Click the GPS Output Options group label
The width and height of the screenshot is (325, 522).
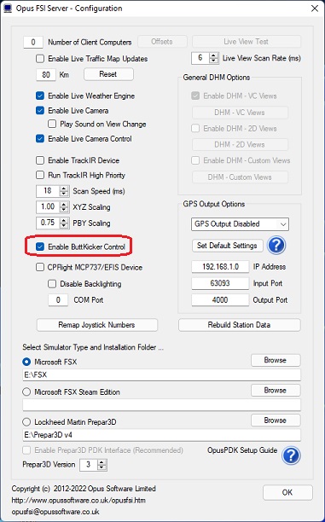click(214, 204)
